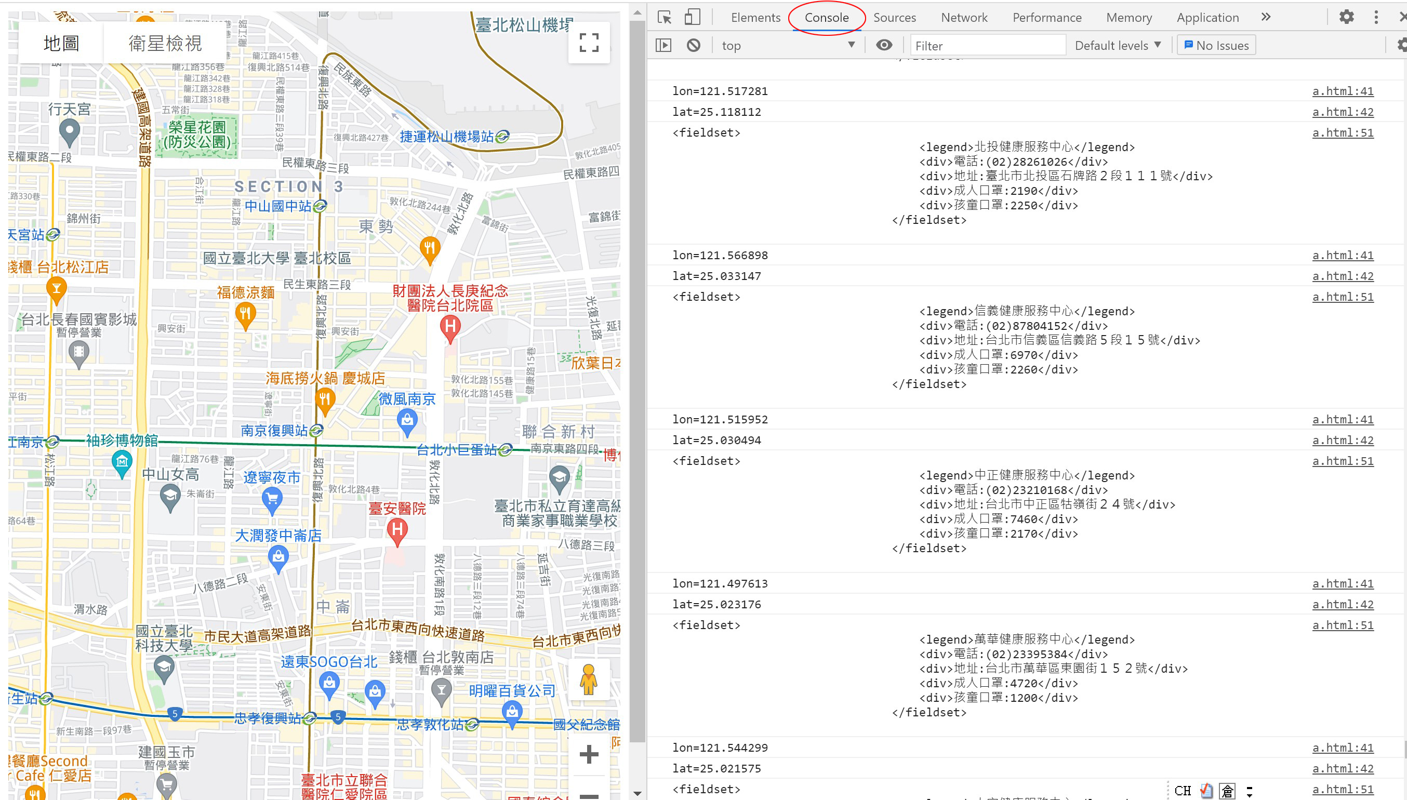Click the 捷運松山機場站 metro icon
This screenshot has height=800, width=1407.
pos(502,137)
